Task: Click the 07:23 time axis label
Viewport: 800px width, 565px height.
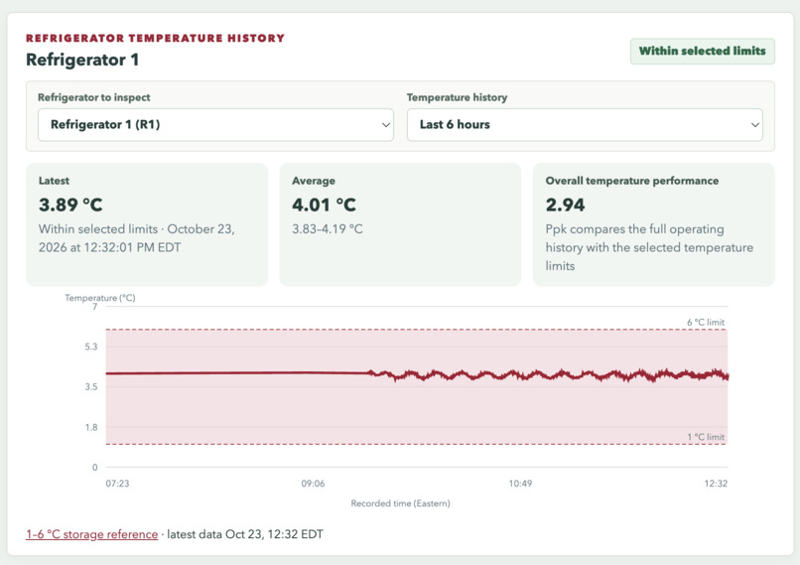Action: tap(117, 484)
